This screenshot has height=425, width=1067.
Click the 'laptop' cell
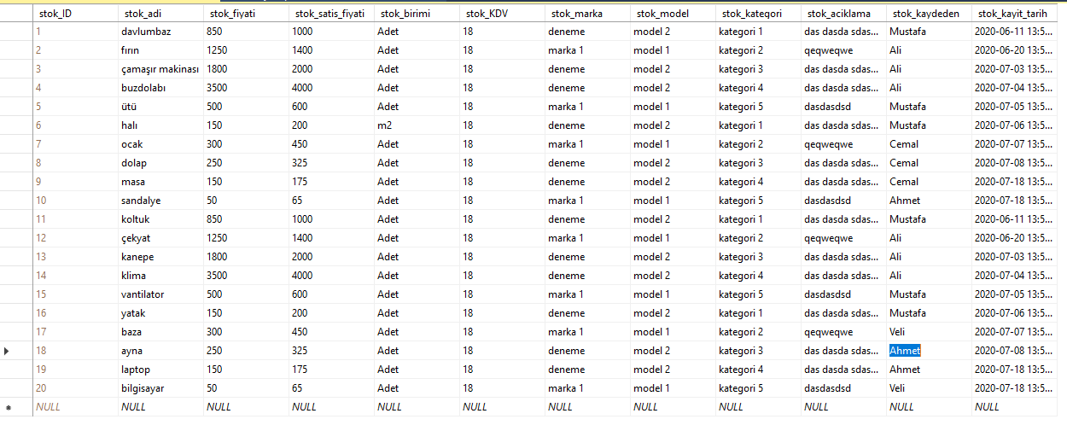pos(160,370)
